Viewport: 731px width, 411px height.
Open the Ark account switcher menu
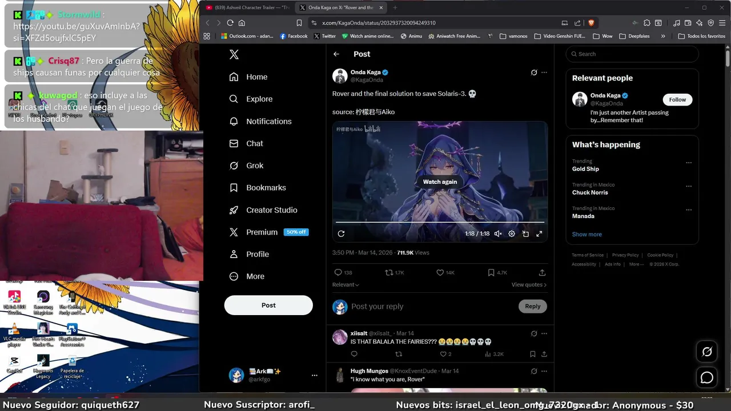[273, 375]
